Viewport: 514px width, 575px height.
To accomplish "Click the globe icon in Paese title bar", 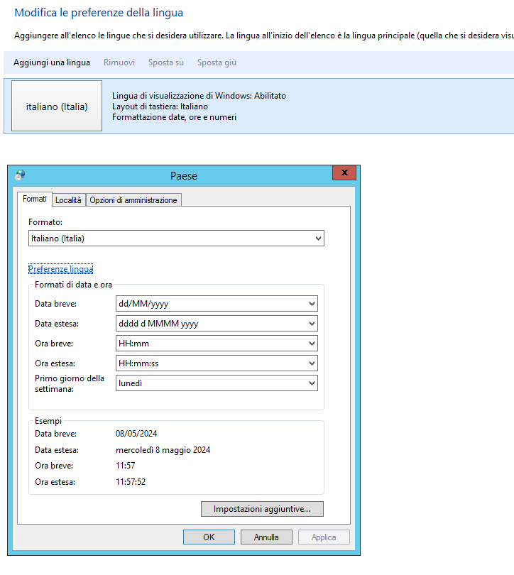I will point(20,175).
